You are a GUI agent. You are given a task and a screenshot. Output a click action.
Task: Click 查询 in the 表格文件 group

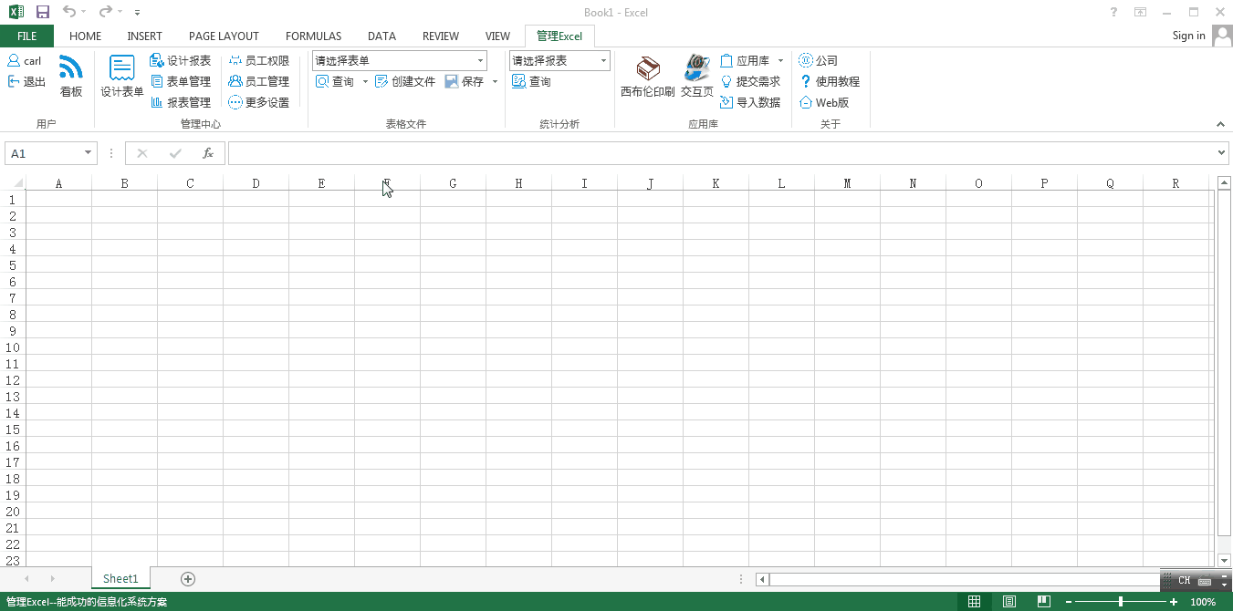(335, 81)
